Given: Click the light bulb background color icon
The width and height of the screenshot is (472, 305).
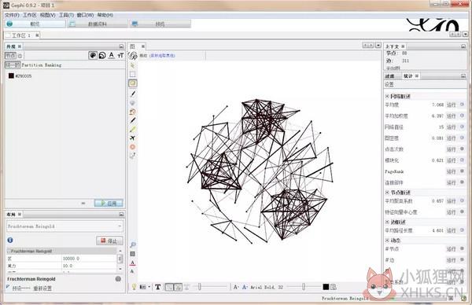Looking at the screenshot, I should (x=135, y=287).
